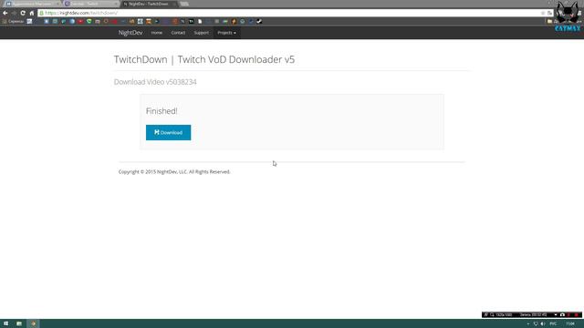Open the Contact page link
The height and width of the screenshot is (328, 584).
pyautogui.click(x=178, y=33)
